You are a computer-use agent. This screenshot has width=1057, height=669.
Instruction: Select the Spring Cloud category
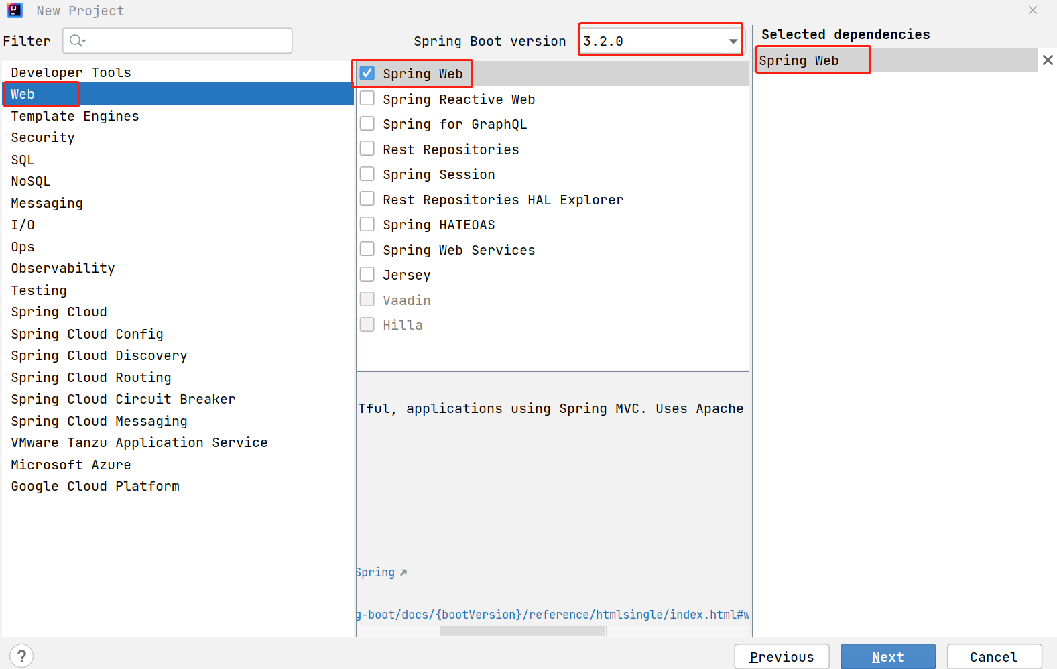tap(178, 312)
